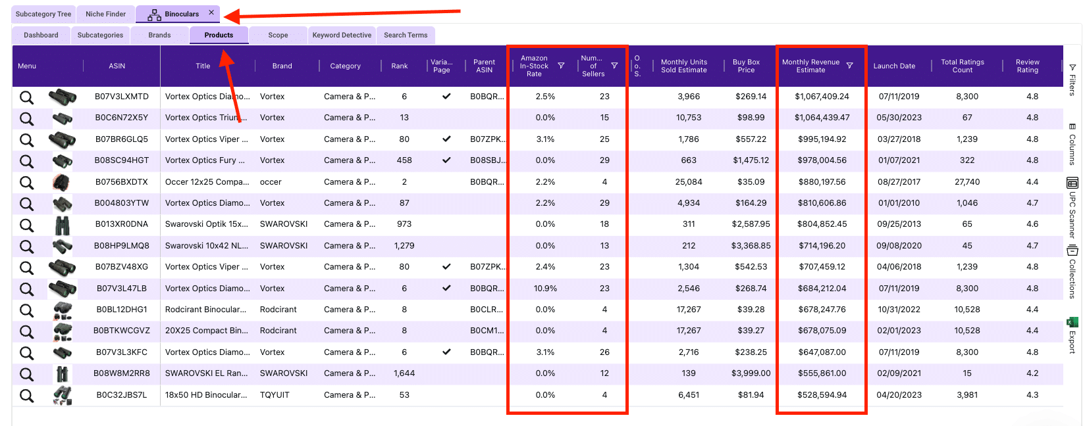The height and width of the screenshot is (426, 1085).
Task: Open magnifier for ASIN B0C6N72X5Y row
Action: [x=26, y=118]
